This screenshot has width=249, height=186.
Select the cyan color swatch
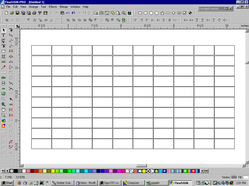click(86, 171)
